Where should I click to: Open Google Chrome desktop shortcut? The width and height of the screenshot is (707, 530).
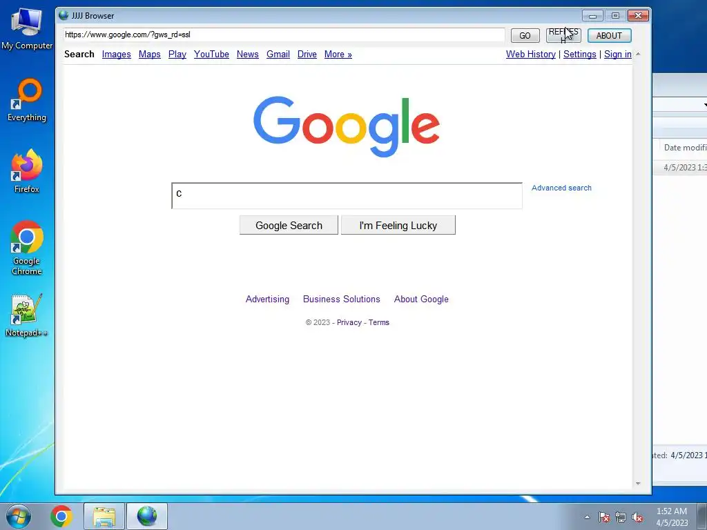pos(27,248)
